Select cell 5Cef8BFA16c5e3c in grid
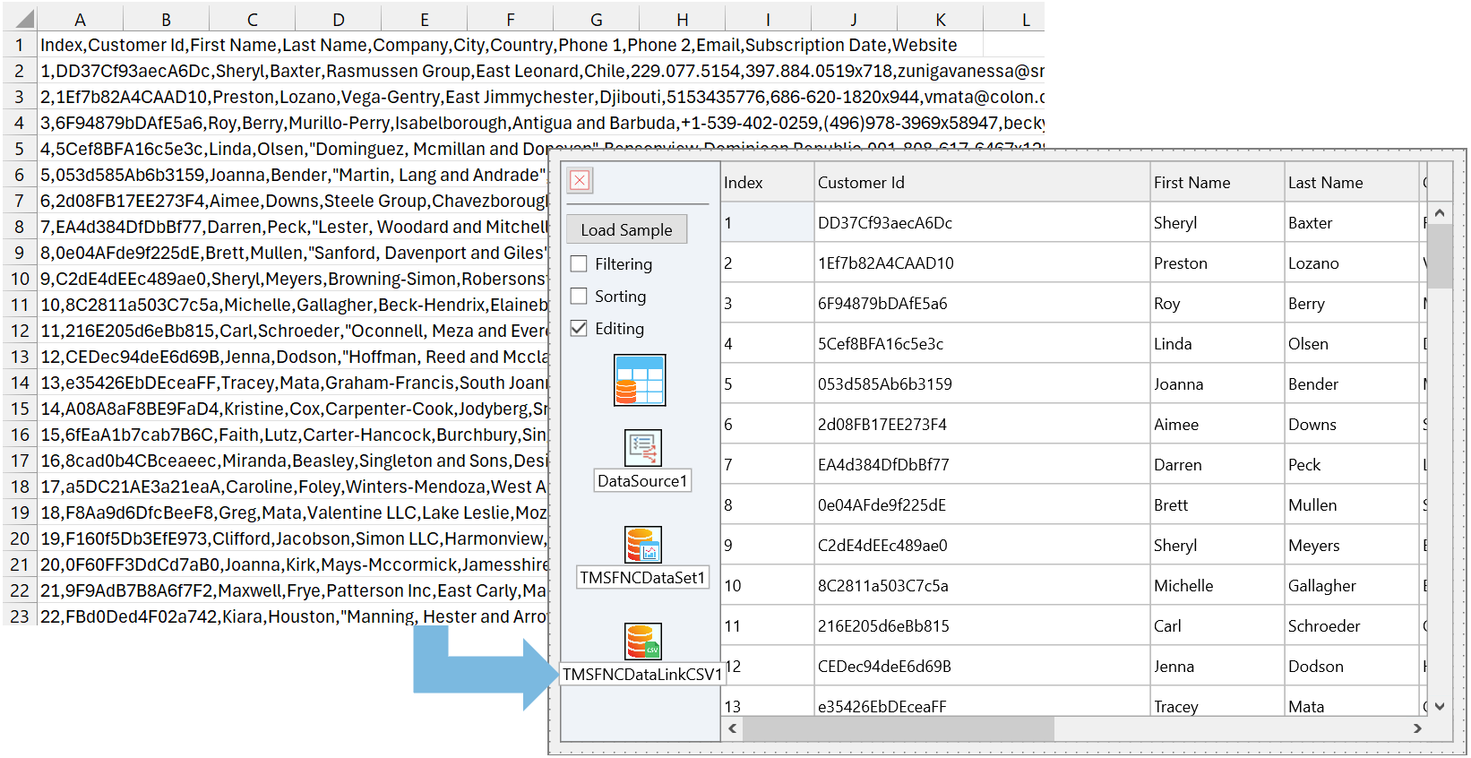1471x758 pixels. click(x=982, y=343)
